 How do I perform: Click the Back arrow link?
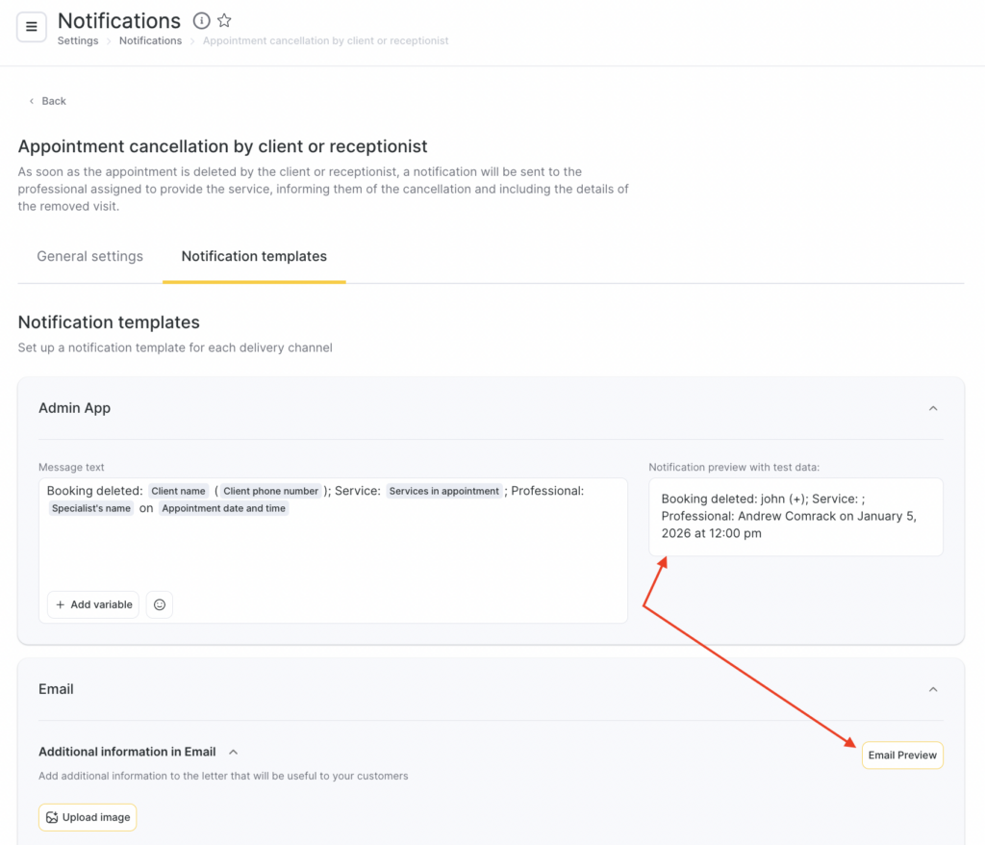tap(48, 101)
